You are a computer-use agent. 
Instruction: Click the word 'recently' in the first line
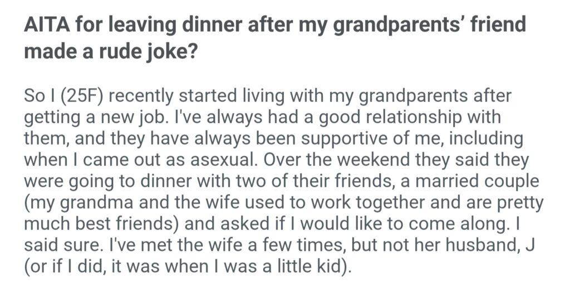pyautogui.click(x=146, y=96)
